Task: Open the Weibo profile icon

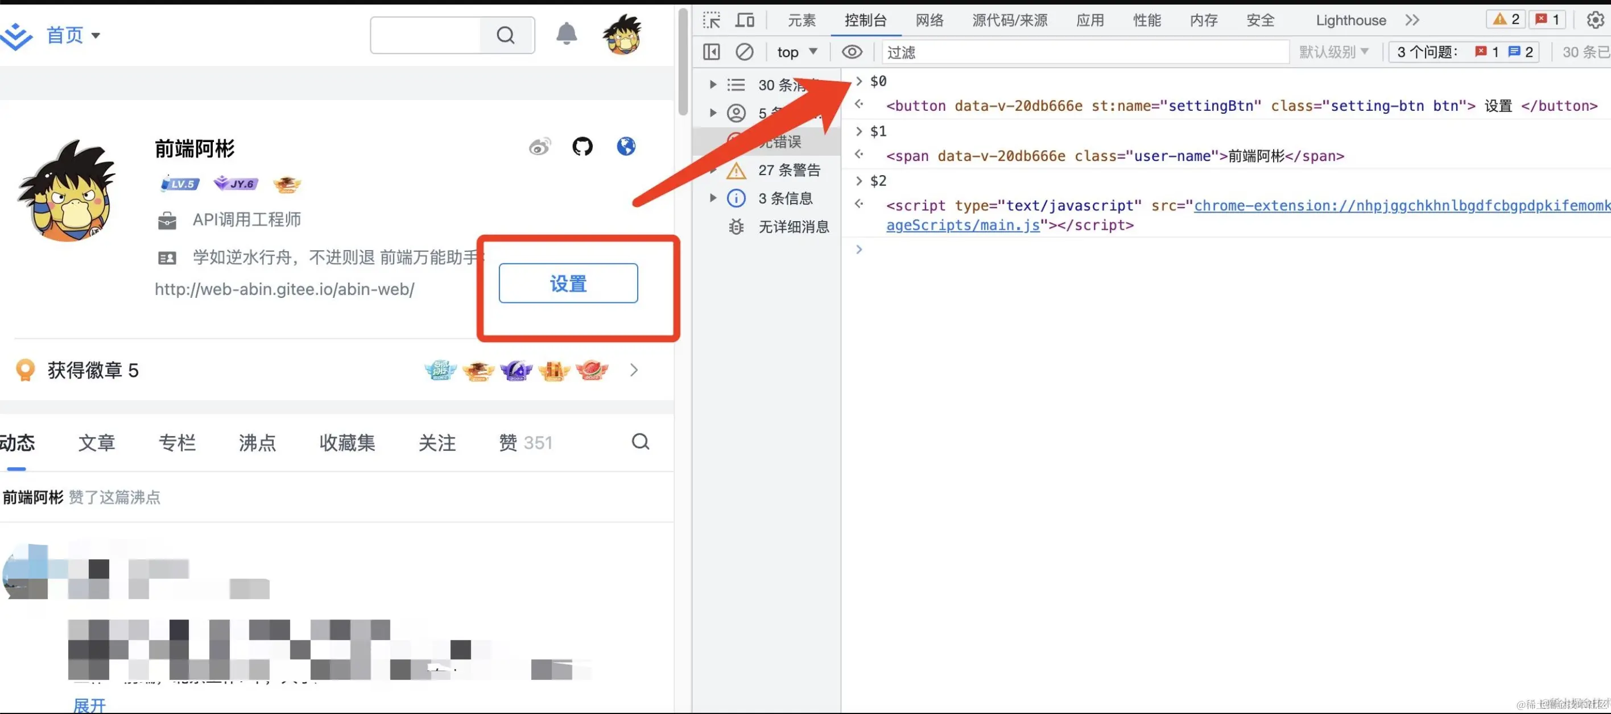Action: coord(540,146)
